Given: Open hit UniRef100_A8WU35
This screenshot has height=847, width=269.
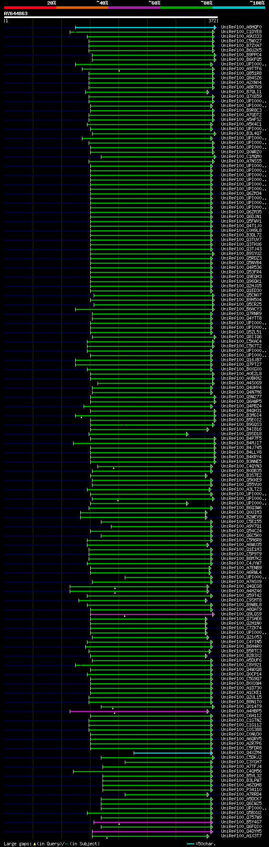Looking at the screenshot, I should tap(241, 545).
